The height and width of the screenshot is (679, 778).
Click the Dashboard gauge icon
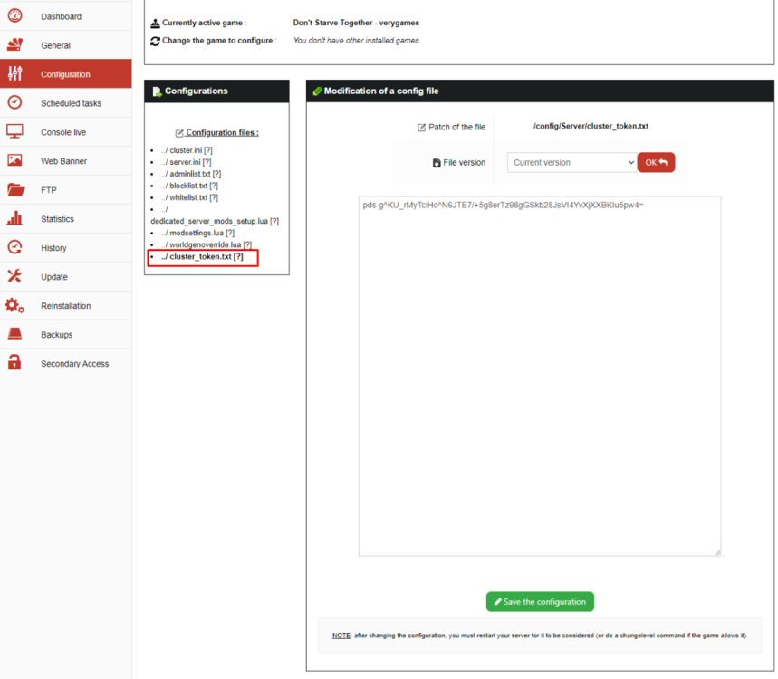pos(14,16)
